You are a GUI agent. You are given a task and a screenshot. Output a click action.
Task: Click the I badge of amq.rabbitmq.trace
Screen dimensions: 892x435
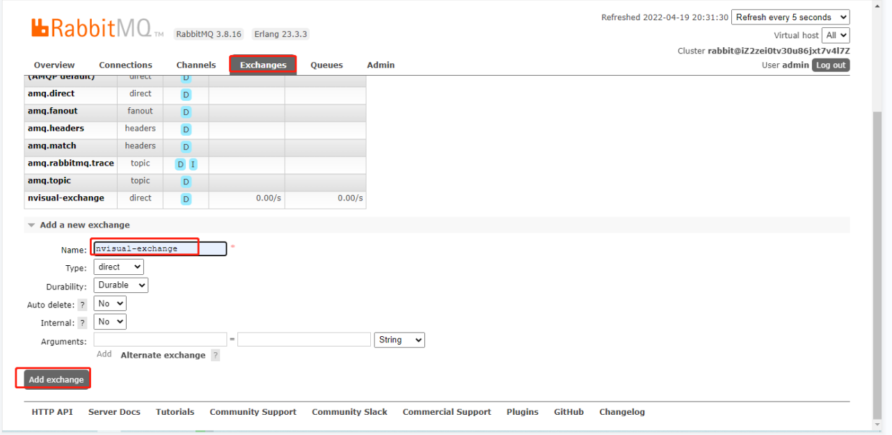click(193, 164)
